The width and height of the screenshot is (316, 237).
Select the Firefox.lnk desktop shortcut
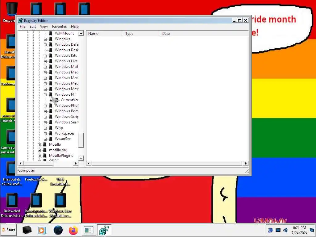point(36,179)
